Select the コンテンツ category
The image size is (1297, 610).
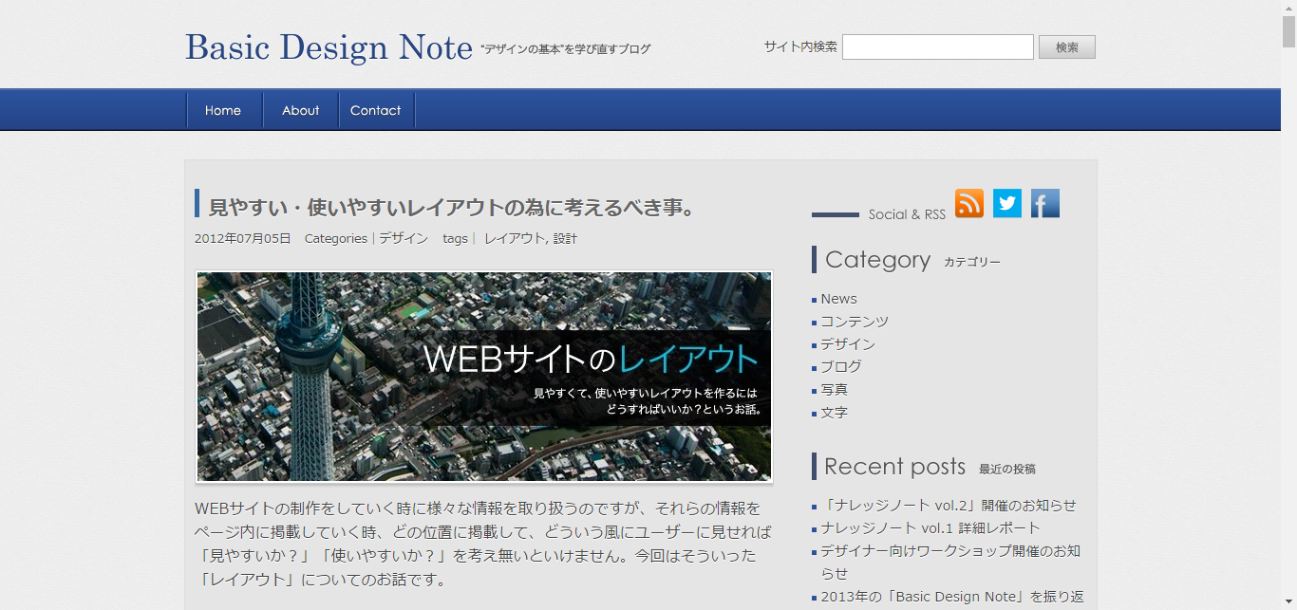855,322
